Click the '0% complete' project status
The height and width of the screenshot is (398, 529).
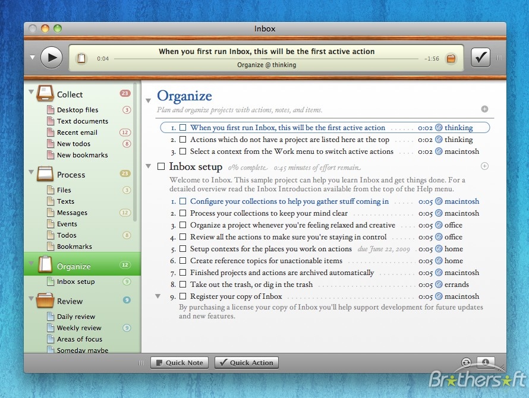click(x=248, y=168)
